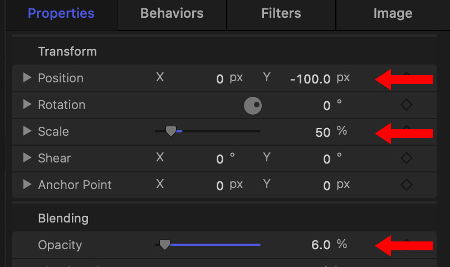This screenshot has width=450, height=267.
Task: Open the Behaviors tab
Action: point(172,13)
